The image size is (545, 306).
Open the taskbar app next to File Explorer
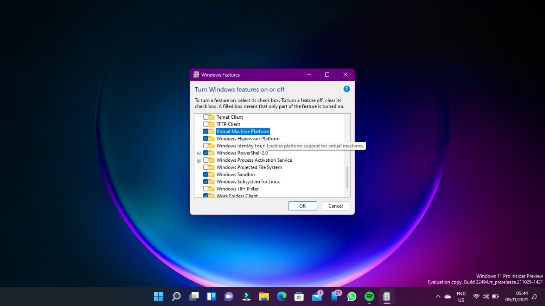pos(247,296)
